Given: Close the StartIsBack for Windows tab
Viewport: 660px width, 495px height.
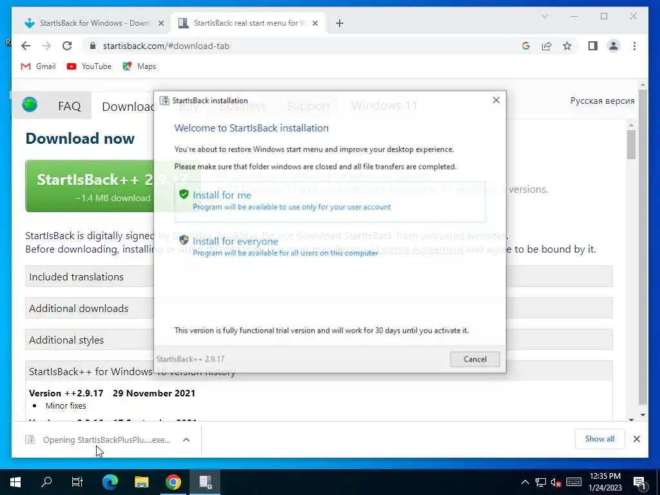Looking at the screenshot, I should (x=160, y=23).
